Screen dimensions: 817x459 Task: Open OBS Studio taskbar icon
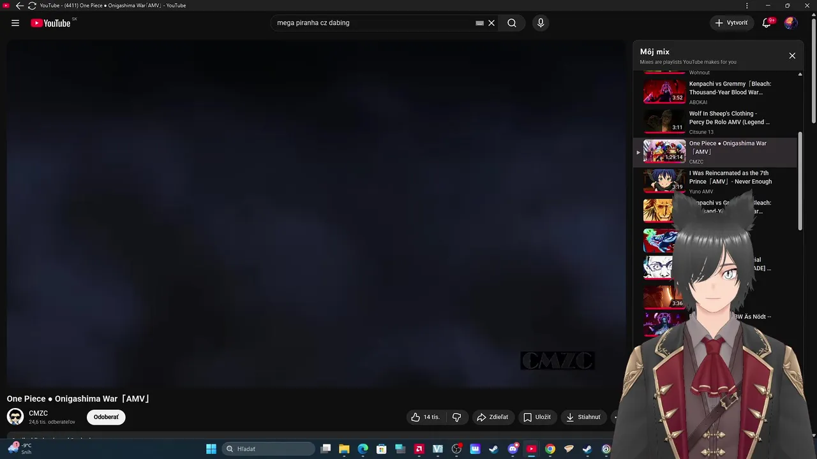pos(456,449)
